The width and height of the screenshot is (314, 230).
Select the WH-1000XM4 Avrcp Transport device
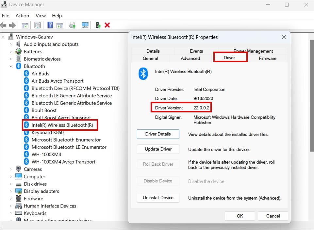63,162
